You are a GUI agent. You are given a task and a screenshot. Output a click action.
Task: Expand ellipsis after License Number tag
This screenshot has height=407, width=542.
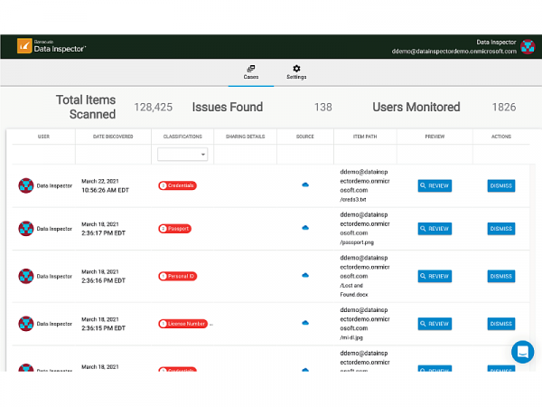[x=211, y=325]
